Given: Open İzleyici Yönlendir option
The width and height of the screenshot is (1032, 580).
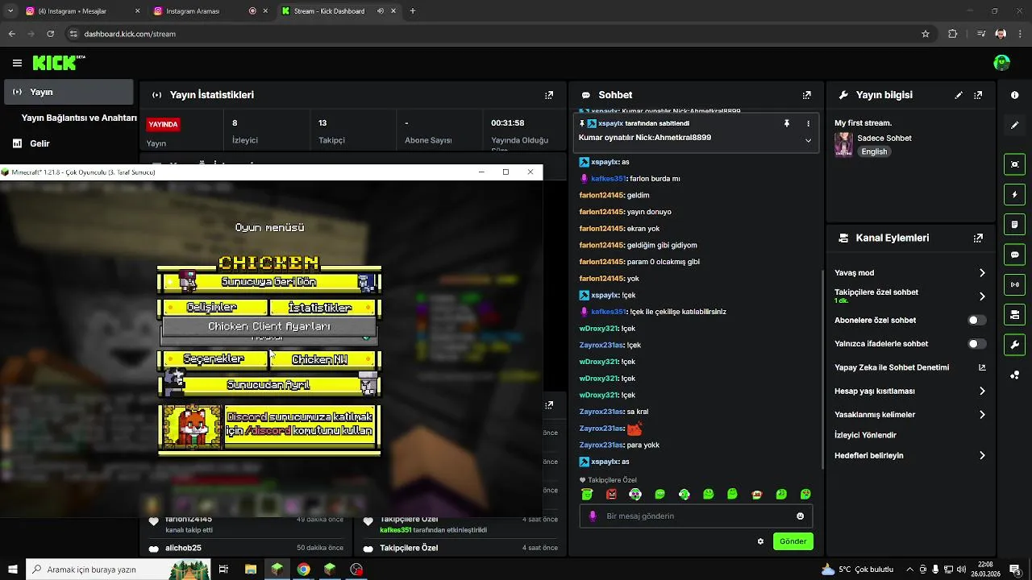Looking at the screenshot, I should coord(865,435).
